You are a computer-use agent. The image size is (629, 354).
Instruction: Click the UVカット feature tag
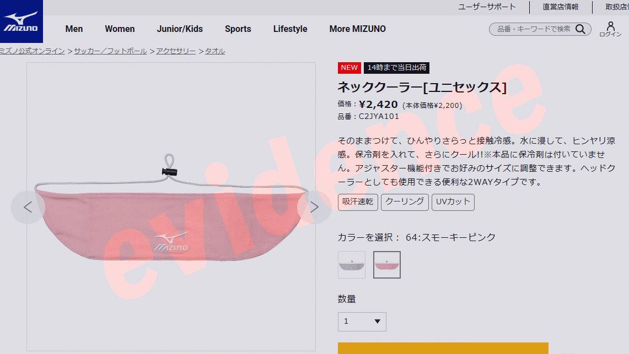click(x=453, y=202)
